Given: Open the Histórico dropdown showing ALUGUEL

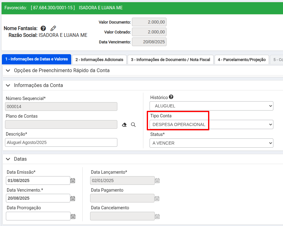Looking at the screenshot, I should click(x=211, y=106).
